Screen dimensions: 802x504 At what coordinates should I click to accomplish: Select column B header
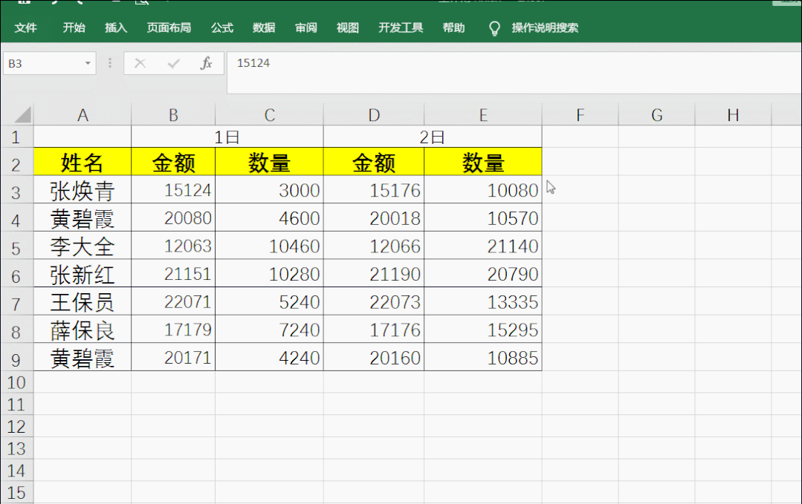(x=173, y=115)
